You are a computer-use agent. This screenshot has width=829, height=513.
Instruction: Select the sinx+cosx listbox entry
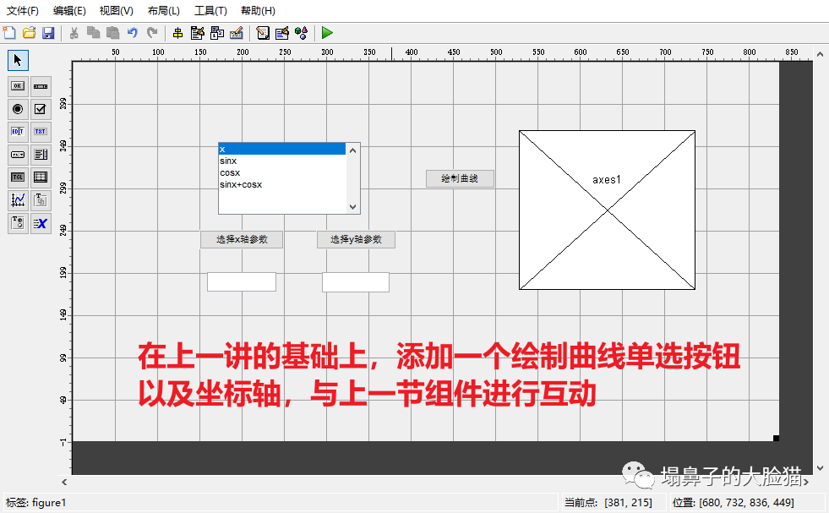point(282,184)
